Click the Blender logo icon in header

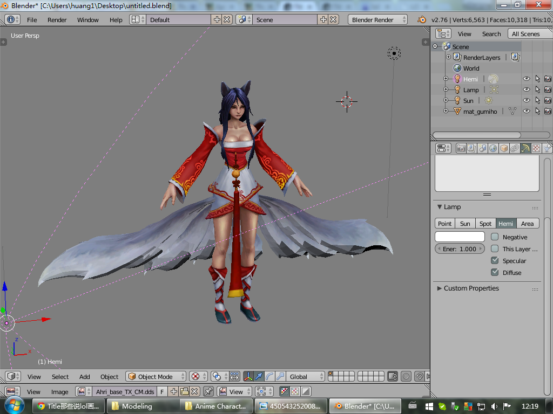[421, 20]
